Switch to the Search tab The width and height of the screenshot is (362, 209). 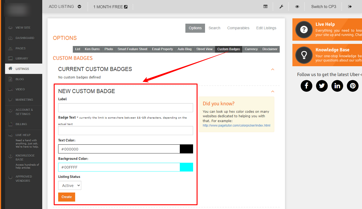point(214,28)
